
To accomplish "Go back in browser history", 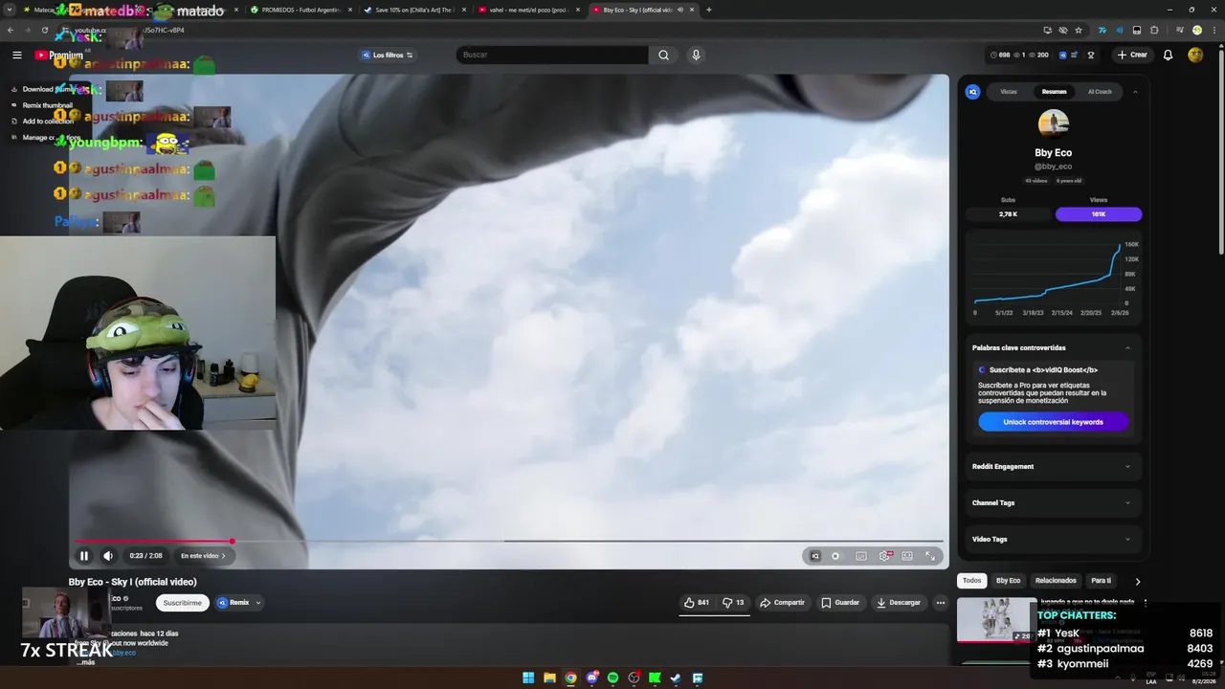I will pos(11,30).
